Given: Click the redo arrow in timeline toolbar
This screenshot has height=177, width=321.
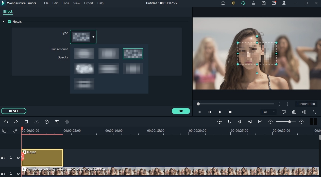Looking at the screenshot, I should [x=16, y=122].
